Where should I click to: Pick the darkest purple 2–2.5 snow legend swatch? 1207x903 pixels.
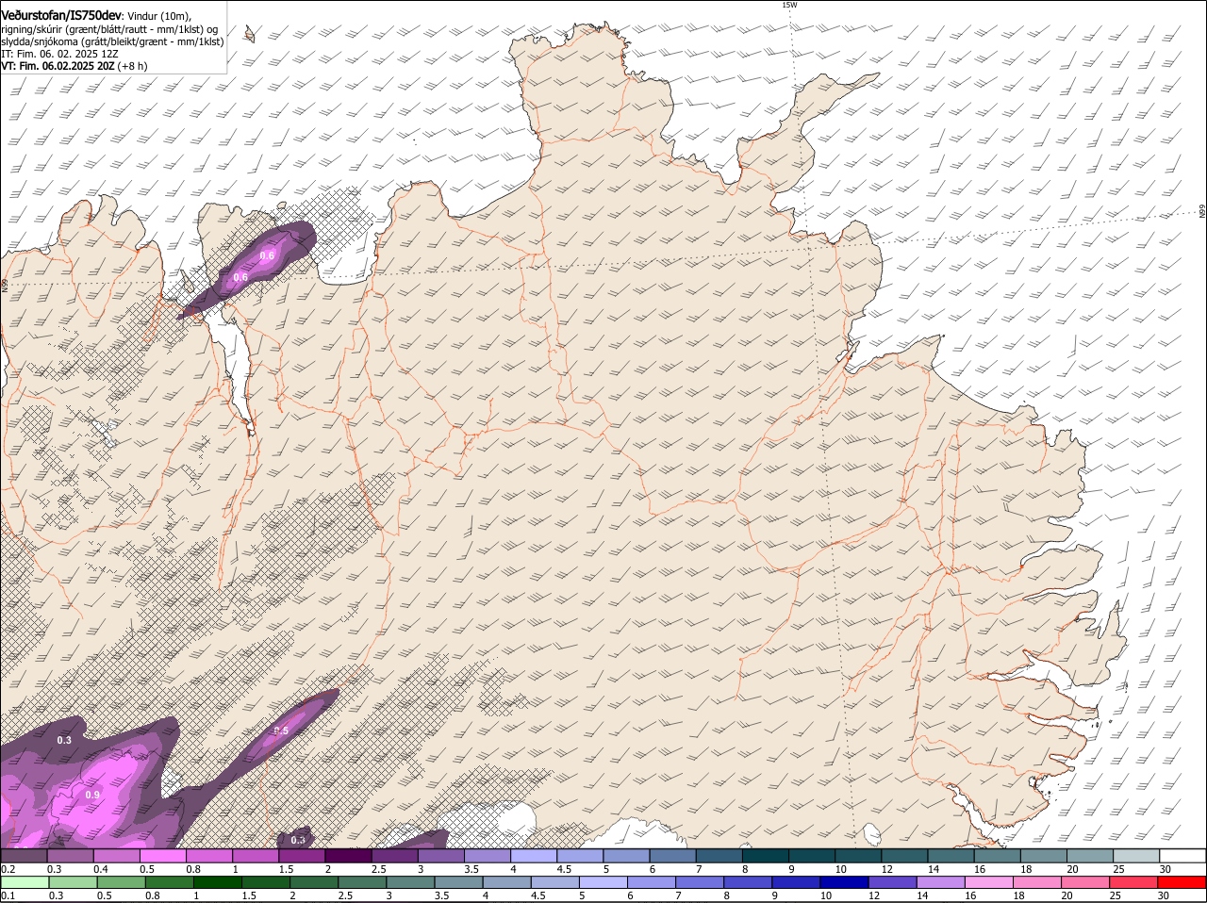coord(348,856)
